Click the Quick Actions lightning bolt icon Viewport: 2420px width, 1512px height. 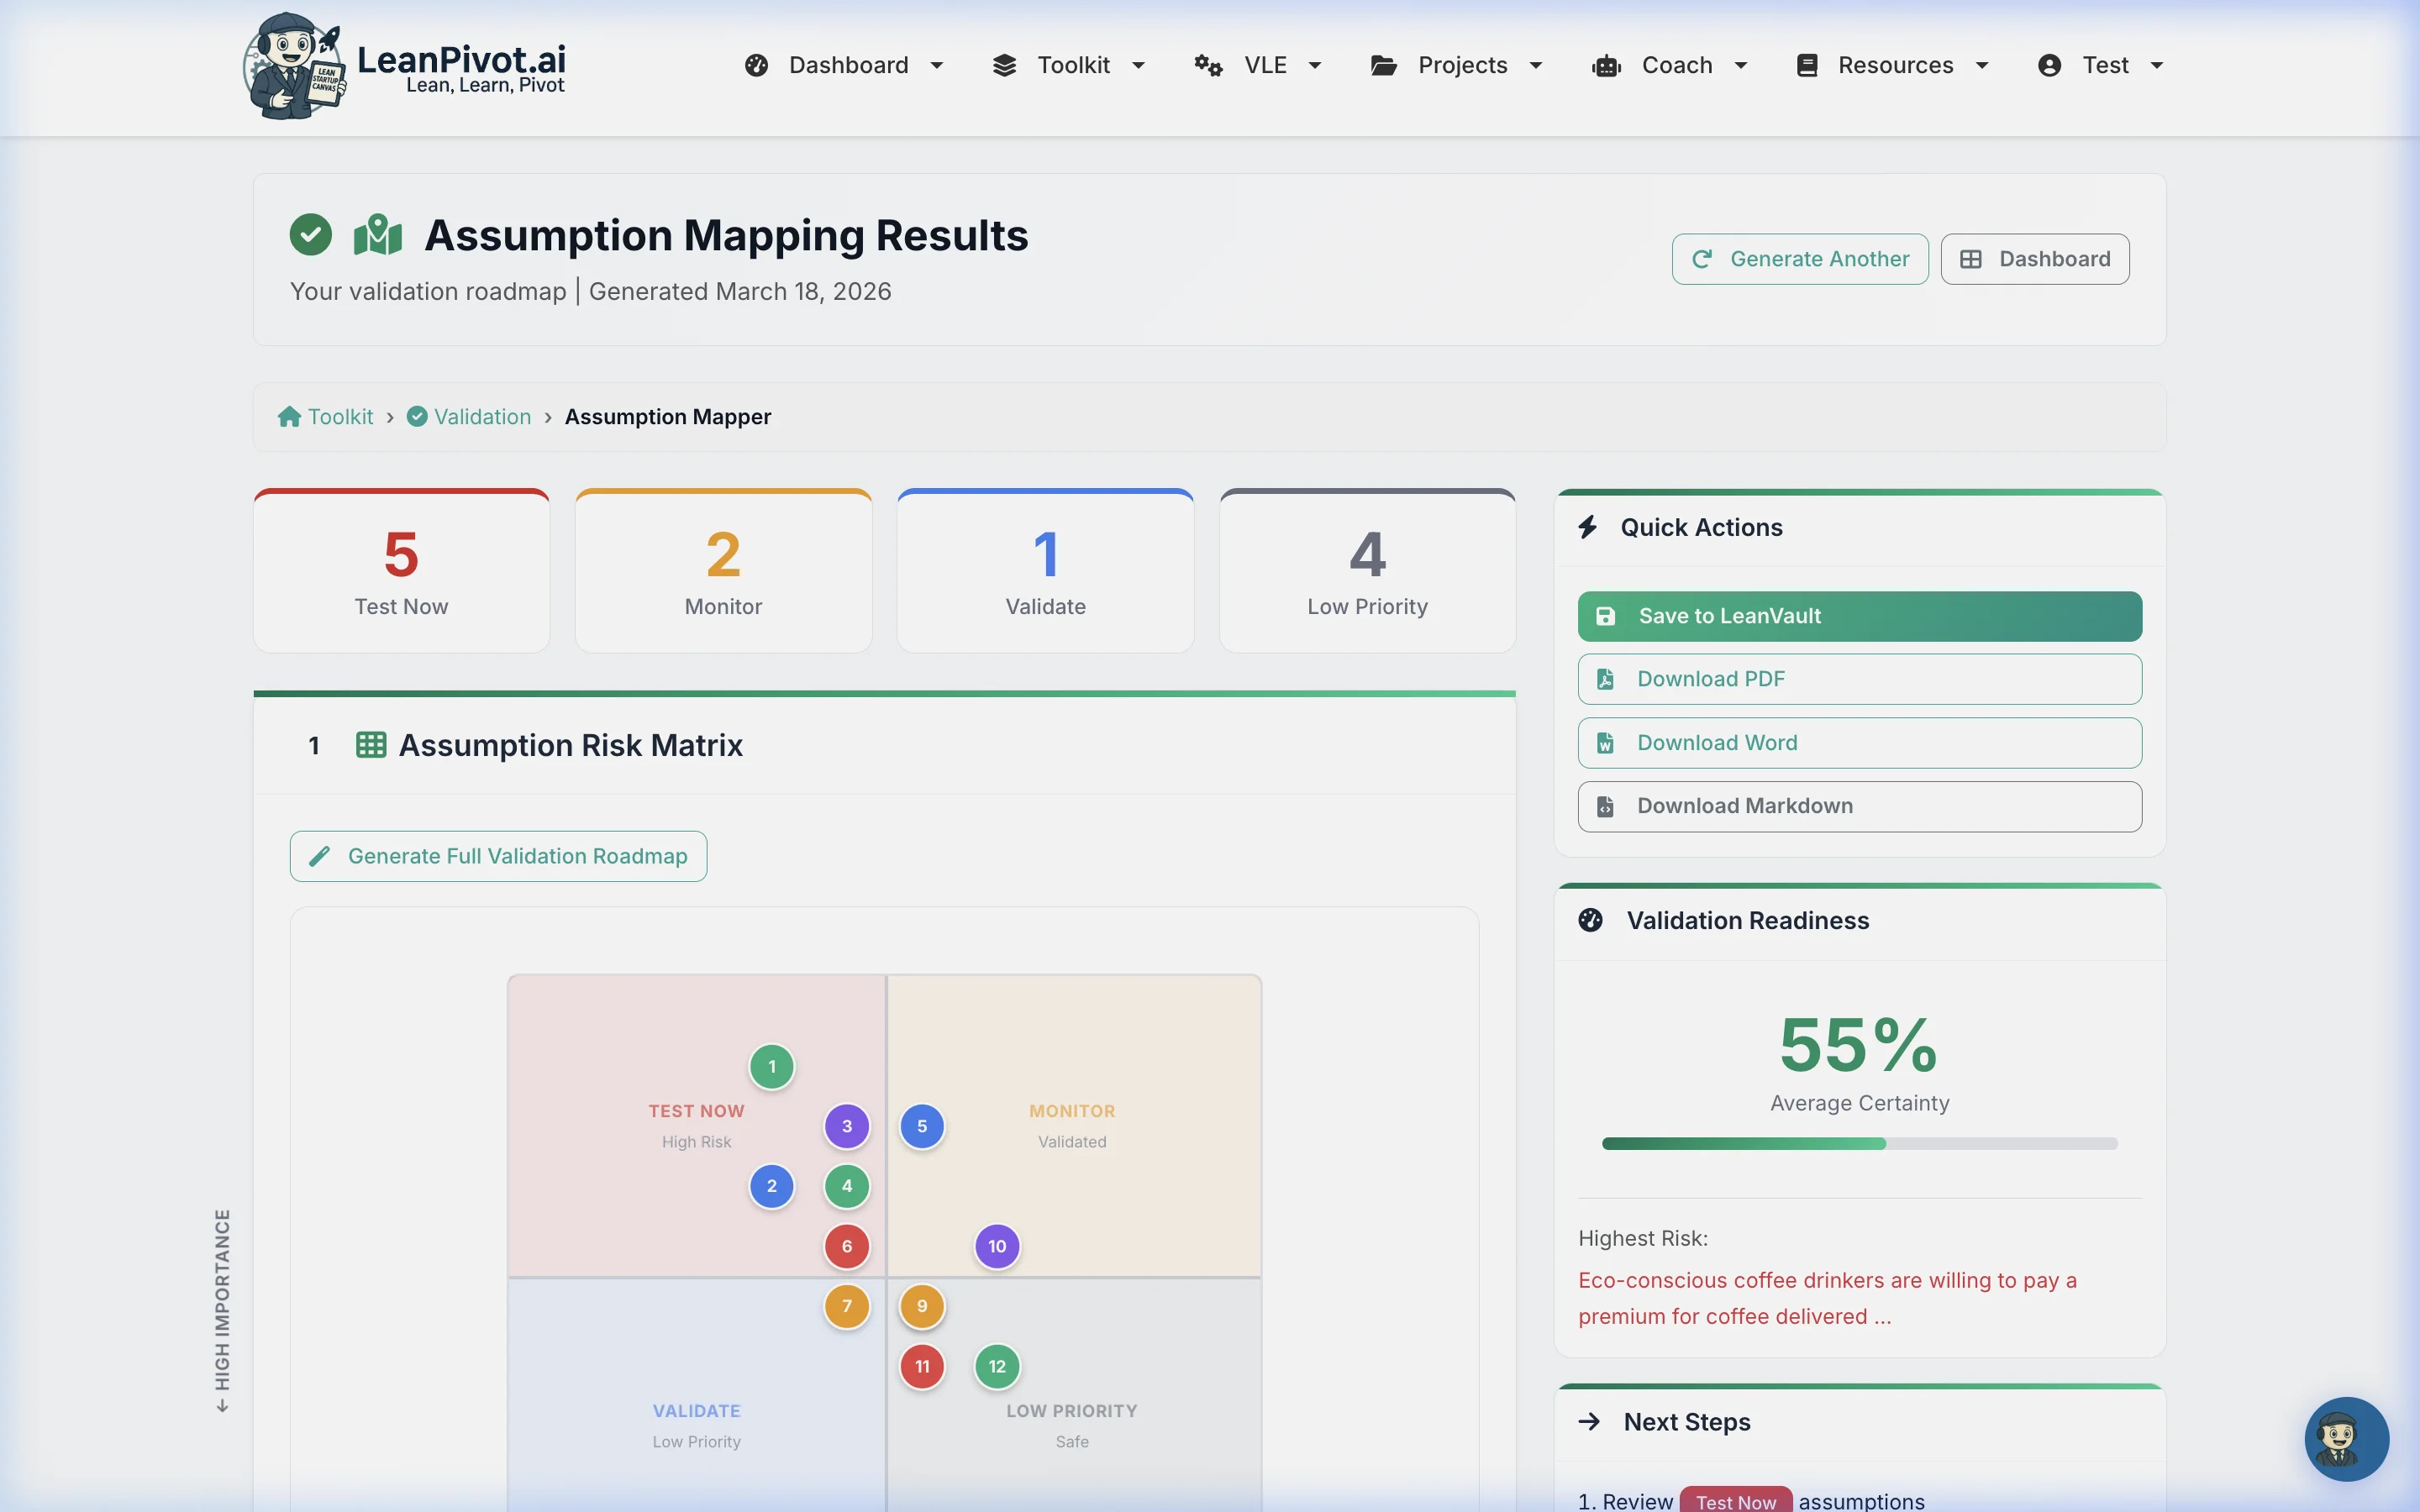pyautogui.click(x=1590, y=527)
